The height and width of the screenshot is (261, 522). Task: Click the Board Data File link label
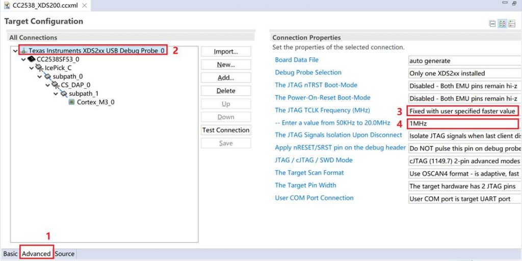(297, 60)
